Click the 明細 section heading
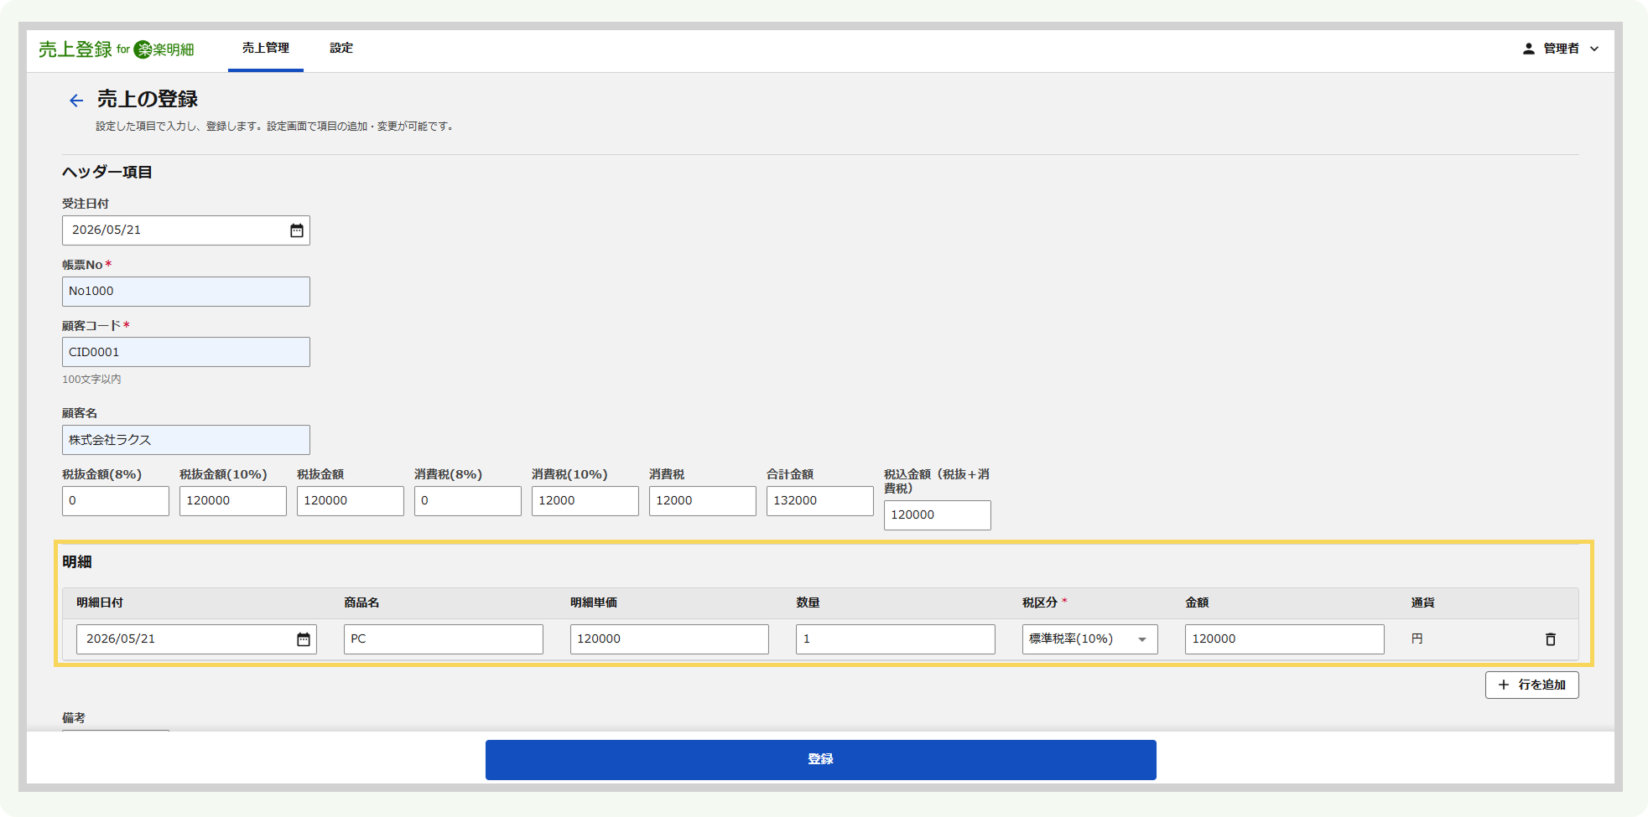The width and height of the screenshot is (1648, 817). point(77,562)
